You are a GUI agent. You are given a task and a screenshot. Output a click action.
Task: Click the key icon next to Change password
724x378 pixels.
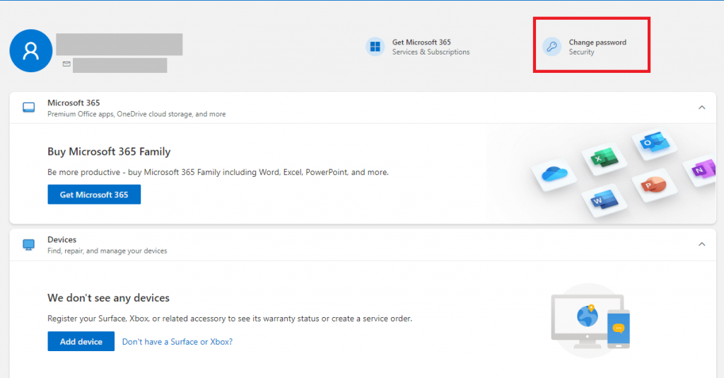click(x=551, y=47)
